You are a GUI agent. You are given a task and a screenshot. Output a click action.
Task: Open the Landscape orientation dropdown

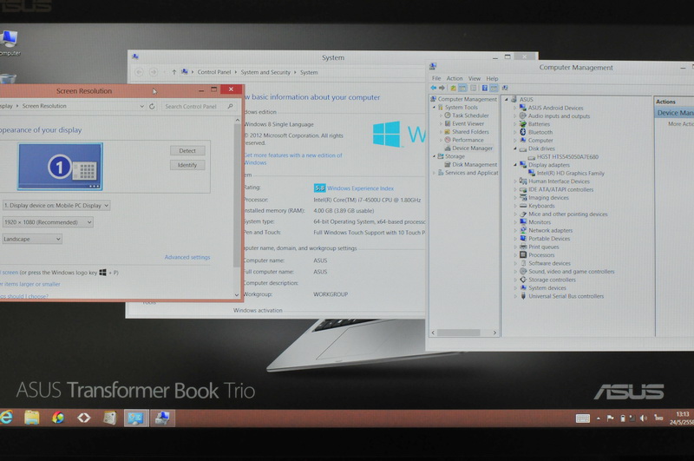pyautogui.click(x=32, y=239)
